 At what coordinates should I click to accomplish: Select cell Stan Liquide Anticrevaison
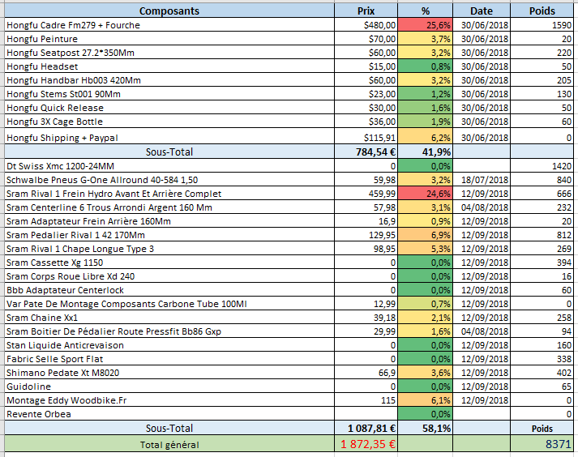click(169, 345)
